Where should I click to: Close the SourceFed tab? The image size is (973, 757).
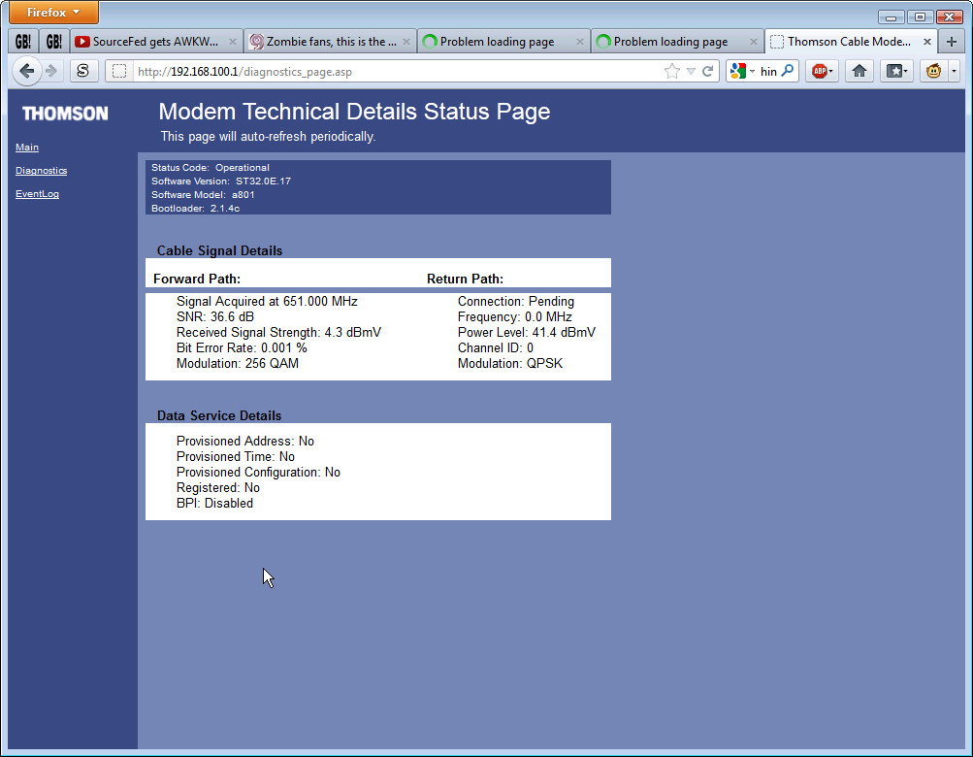pos(232,42)
